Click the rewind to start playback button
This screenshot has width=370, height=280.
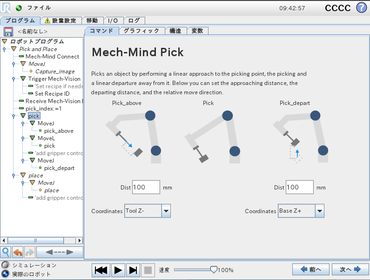click(x=101, y=270)
